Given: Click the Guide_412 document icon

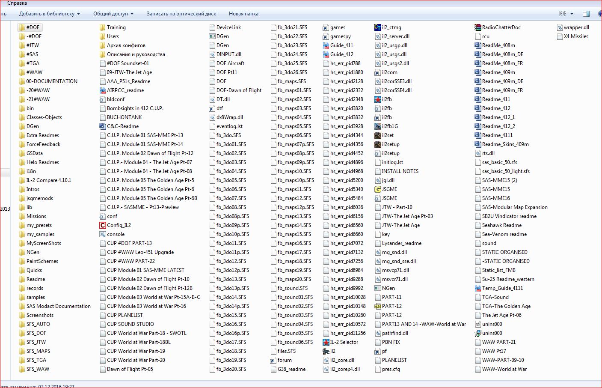Looking at the screenshot, I should (326, 54).
